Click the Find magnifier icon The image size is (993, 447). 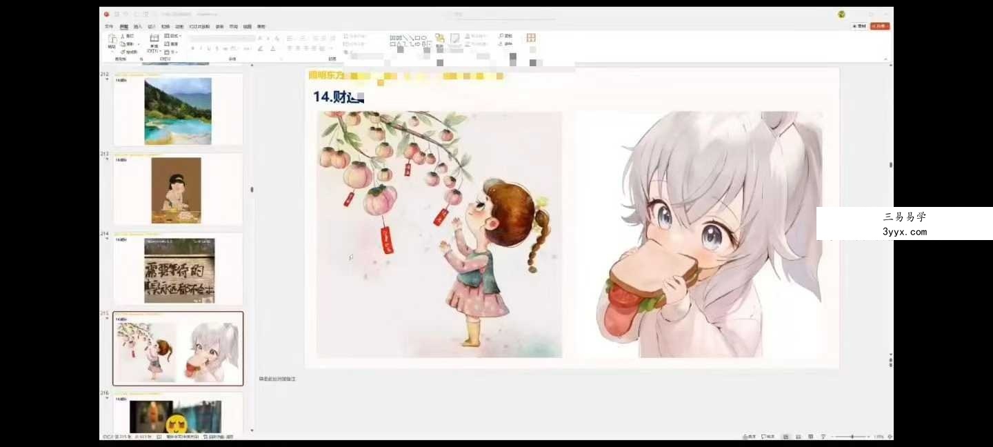[x=501, y=35]
